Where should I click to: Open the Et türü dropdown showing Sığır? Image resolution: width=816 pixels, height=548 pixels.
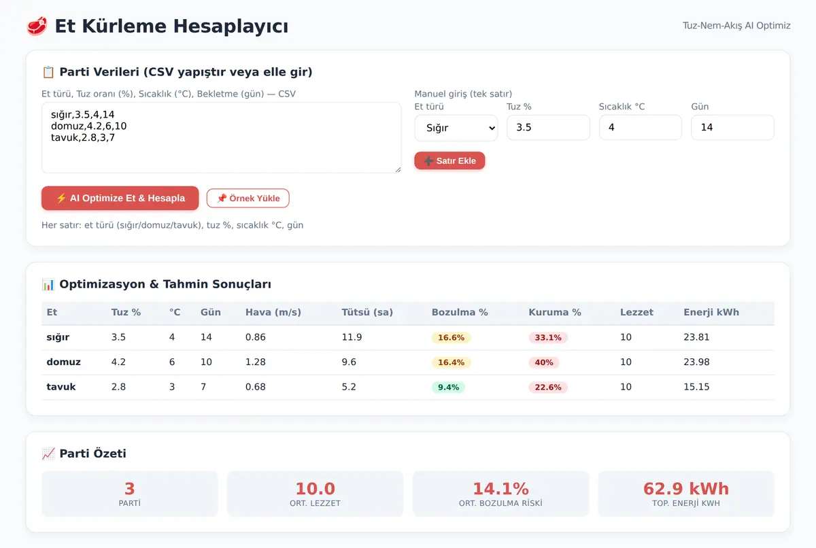[456, 128]
